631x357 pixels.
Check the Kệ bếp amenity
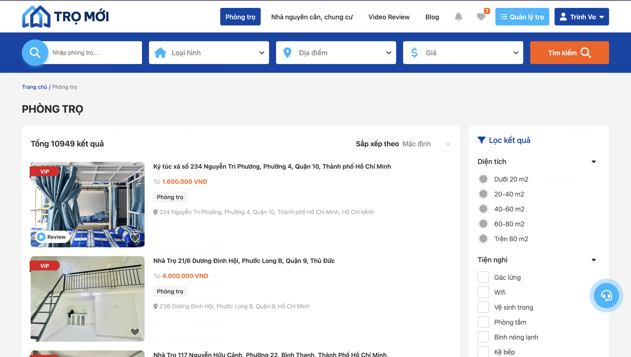(483, 352)
